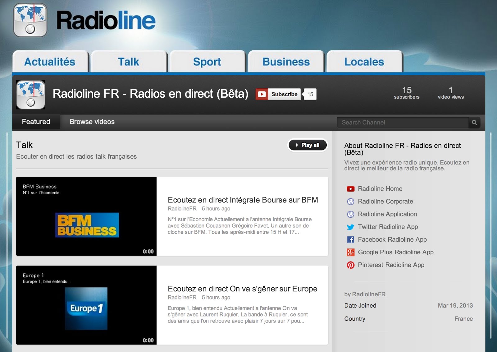Open the BFM Business video thumbnail
Viewport: 497px width, 352px height.
pyautogui.click(x=86, y=216)
